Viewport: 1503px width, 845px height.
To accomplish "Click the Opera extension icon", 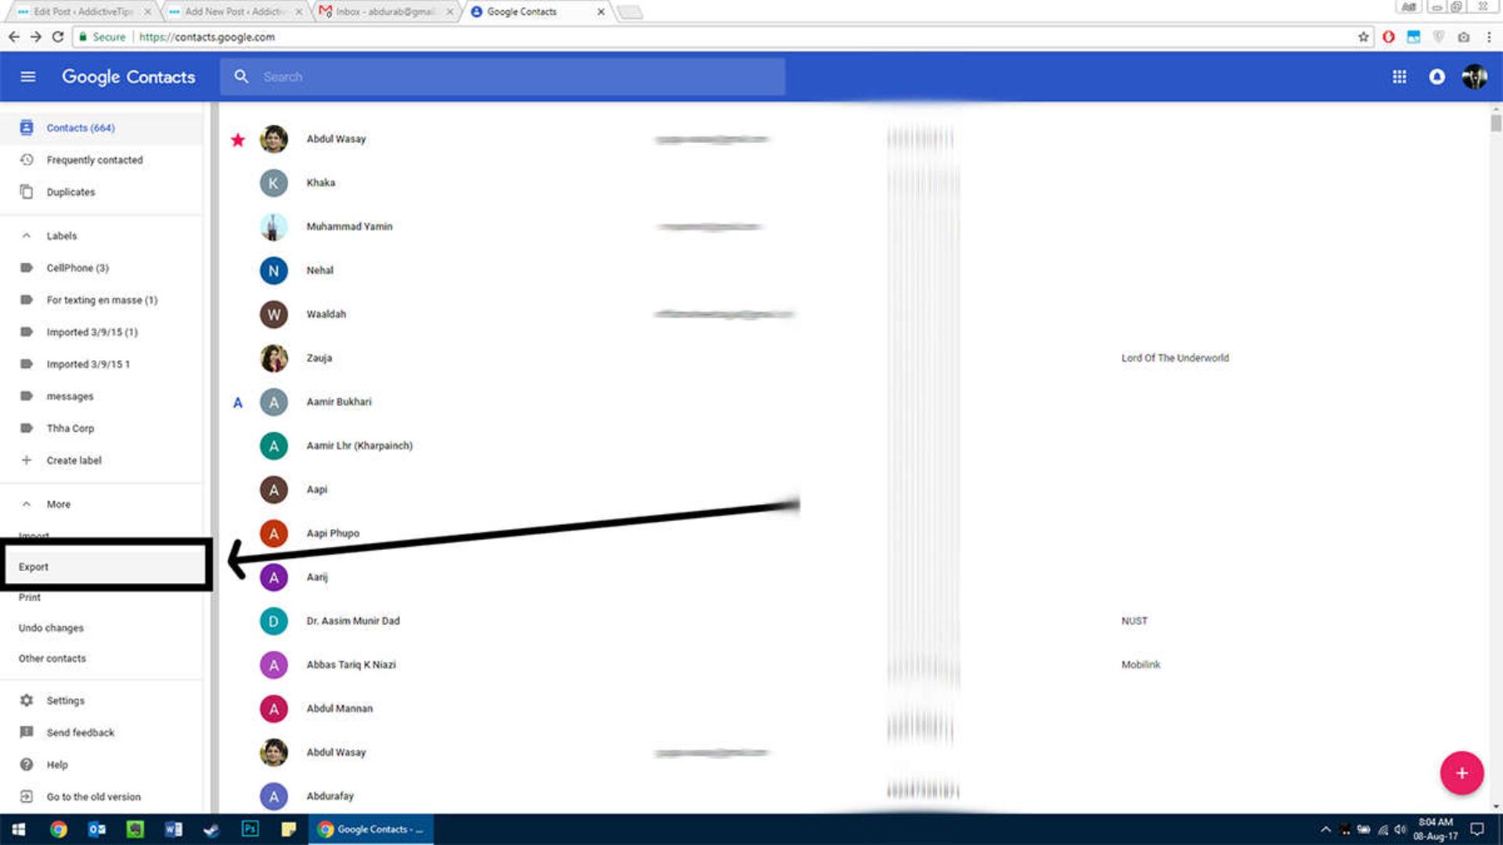I will point(1389,37).
